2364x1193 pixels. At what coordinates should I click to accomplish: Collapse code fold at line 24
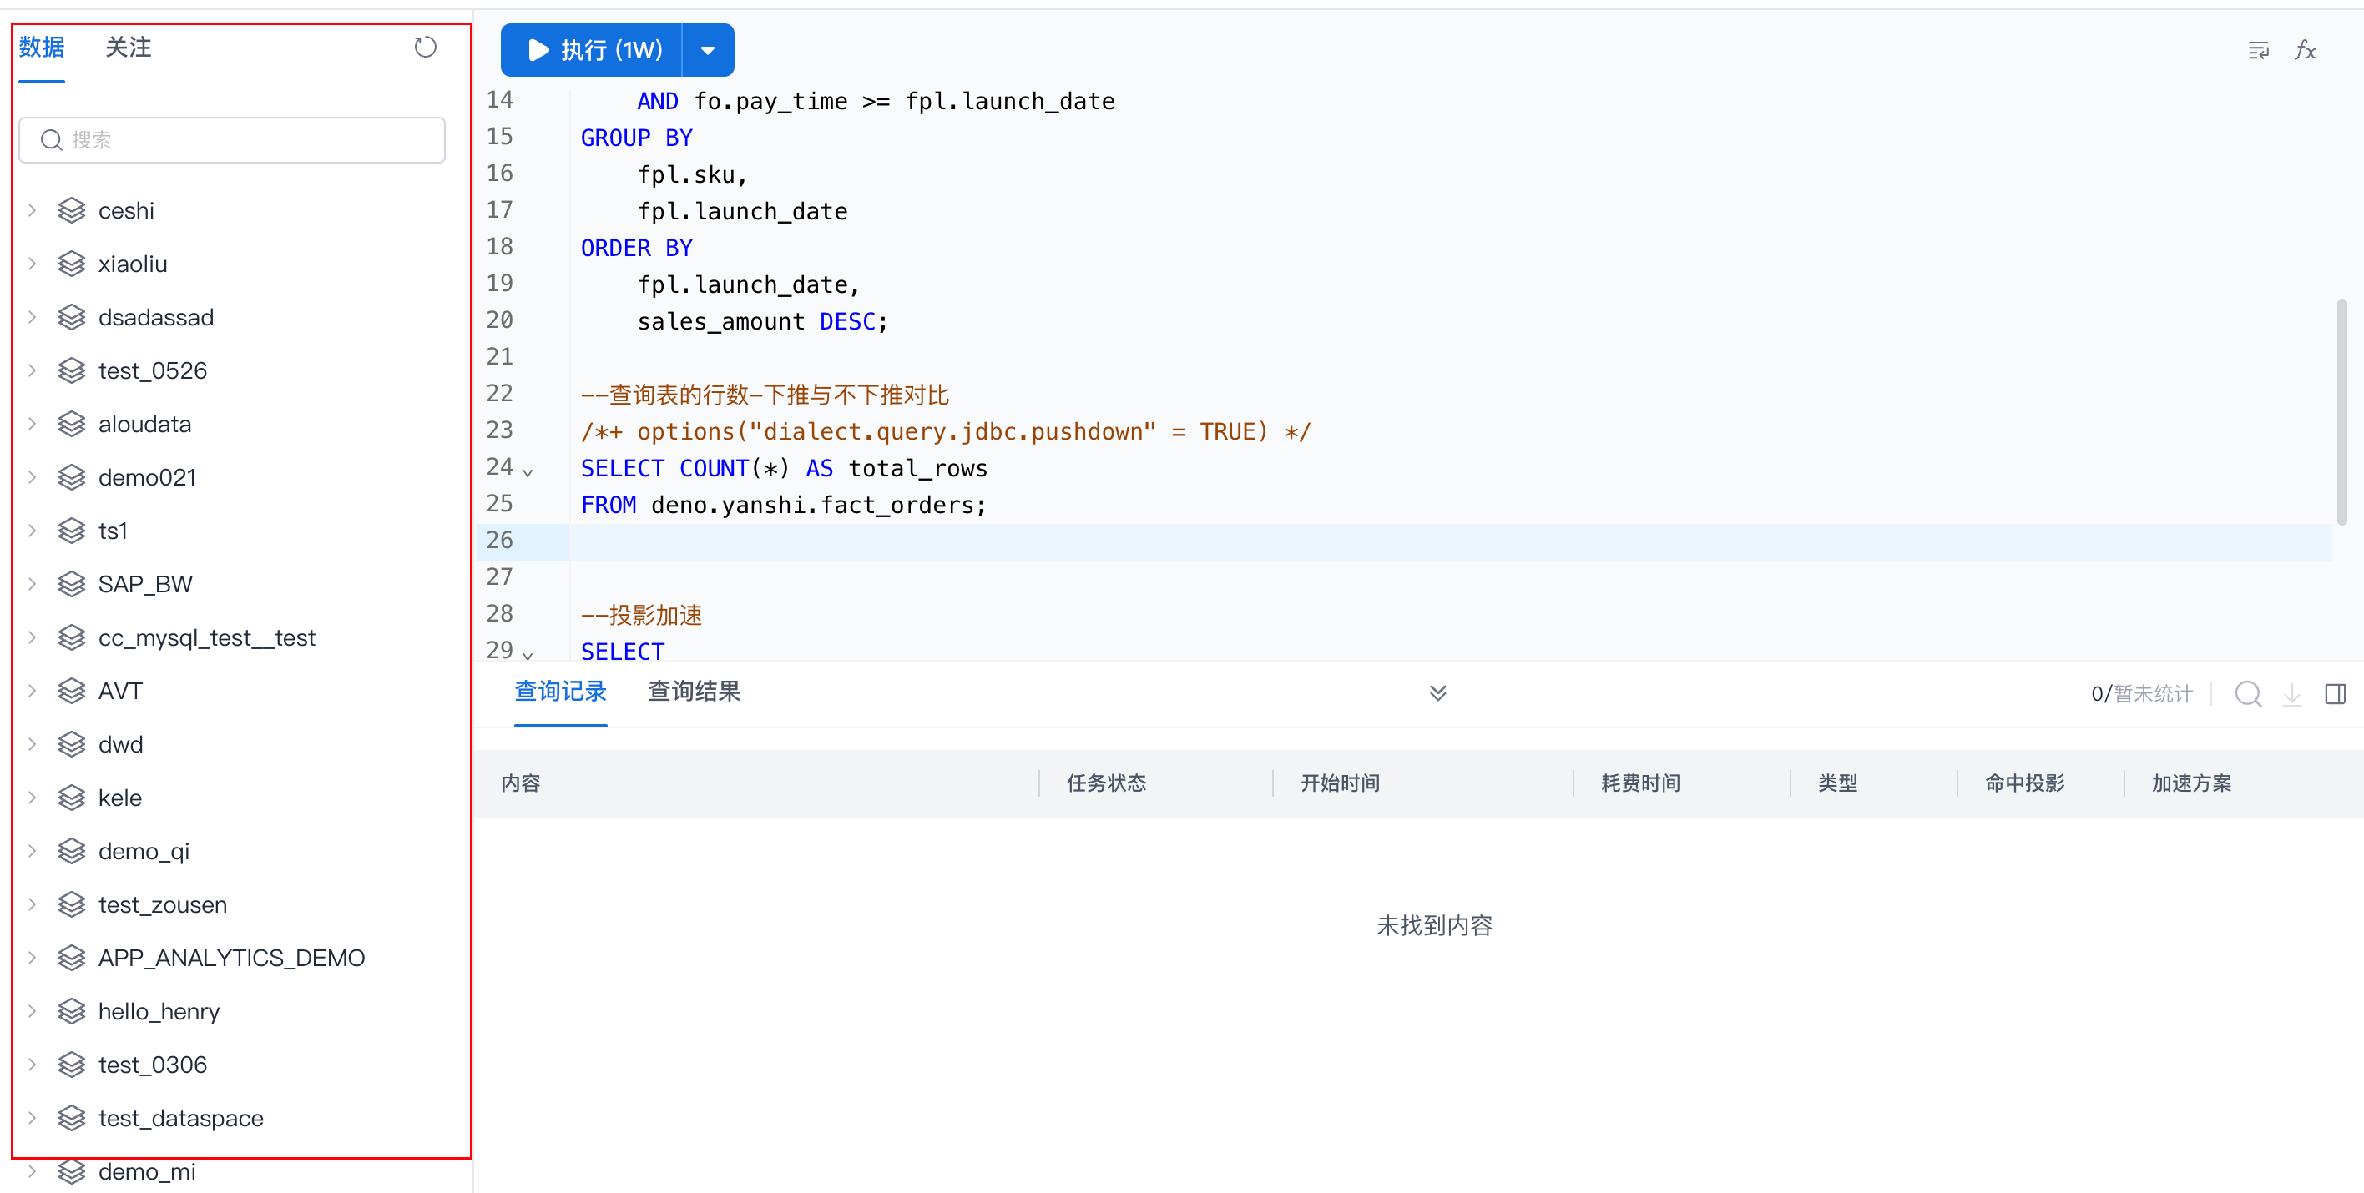528,472
